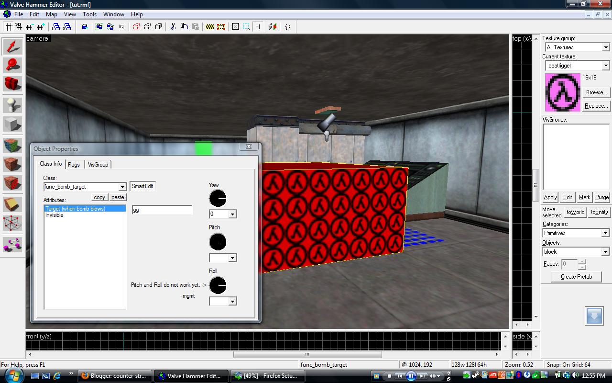Click the Paste toolbar icon
The height and width of the screenshot is (383, 612).
tap(195, 27)
